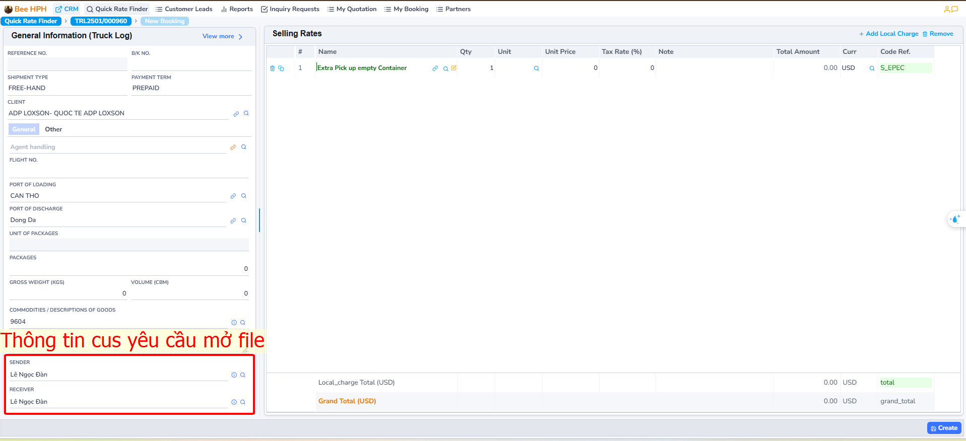Image resolution: width=966 pixels, height=441 pixels.
Task: Click the S_EPEC code reference cell
Action: point(906,68)
